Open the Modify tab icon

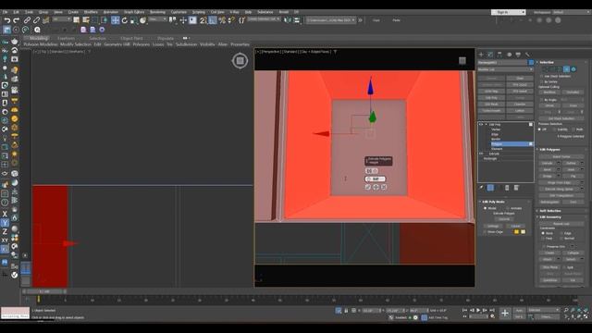[x=490, y=55]
